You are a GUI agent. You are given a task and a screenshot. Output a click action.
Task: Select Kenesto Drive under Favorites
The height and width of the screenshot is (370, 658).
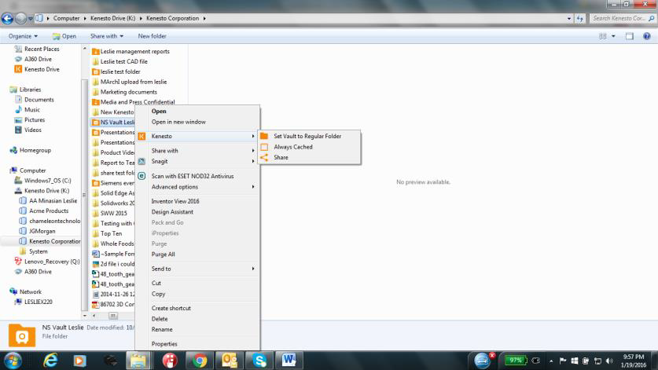[x=37, y=69]
